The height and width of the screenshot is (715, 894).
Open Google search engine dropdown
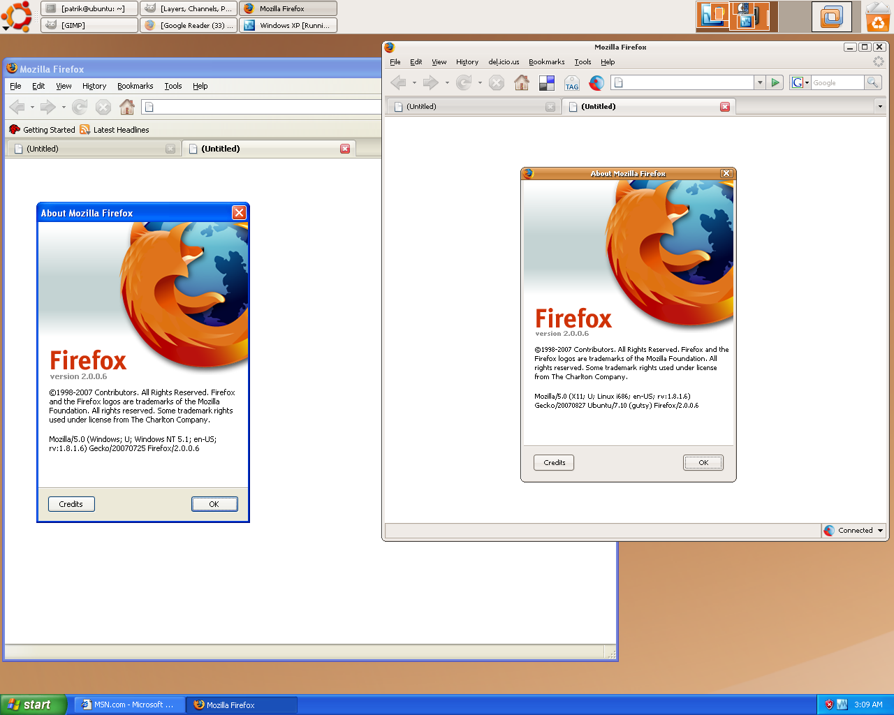coord(800,82)
